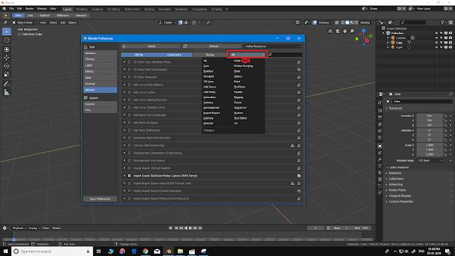Screen dimensions: 455x256
Task: Expand the 3D View: Math Vis add-on details
Action: tap(124, 70)
